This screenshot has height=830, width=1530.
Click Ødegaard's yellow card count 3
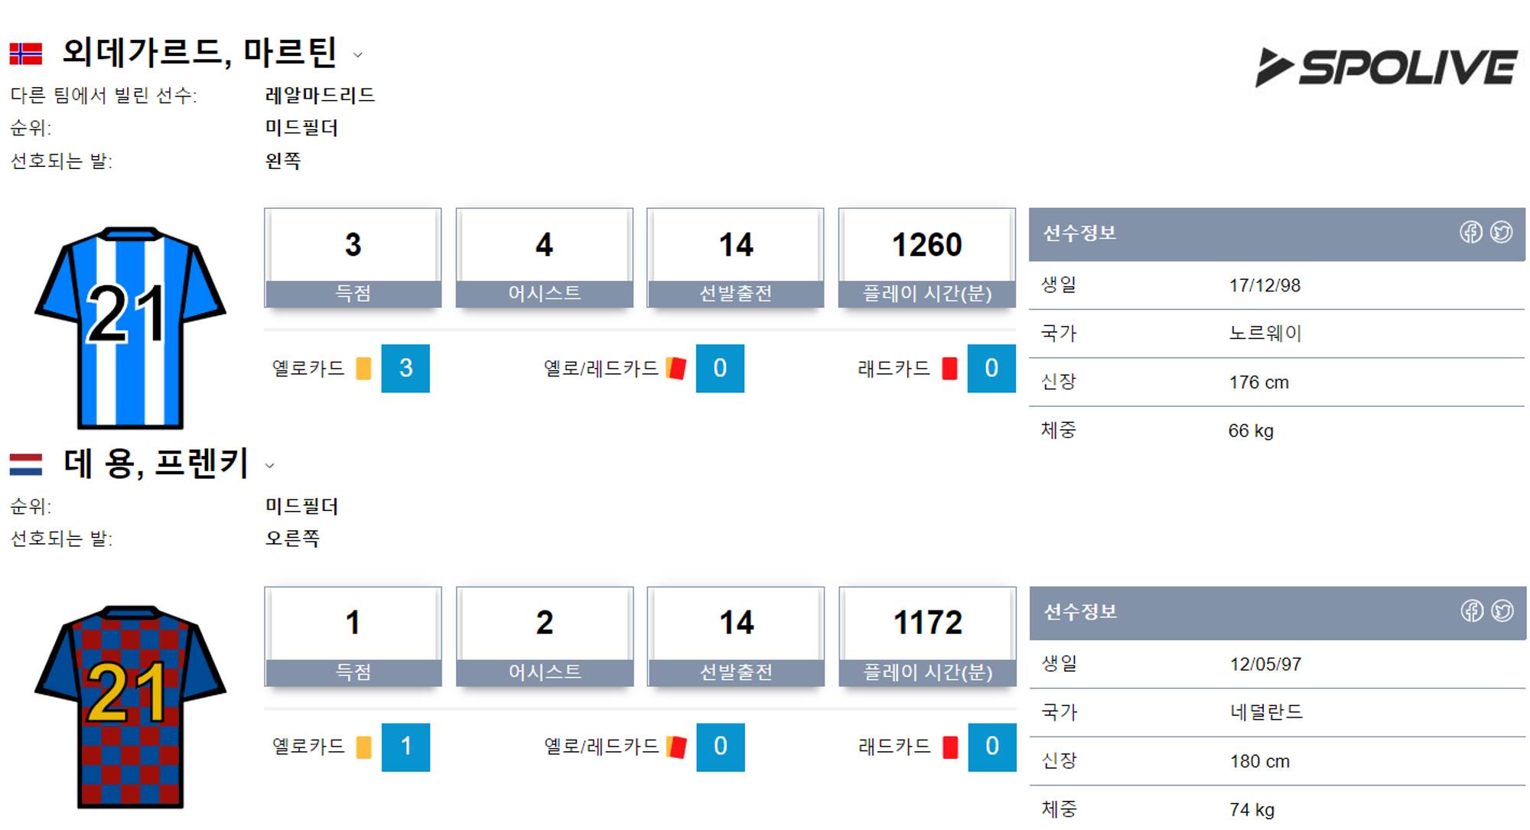pyautogui.click(x=405, y=369)
